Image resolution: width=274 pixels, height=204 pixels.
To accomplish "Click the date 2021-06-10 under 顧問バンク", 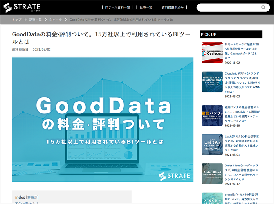I will click(232, 125).
